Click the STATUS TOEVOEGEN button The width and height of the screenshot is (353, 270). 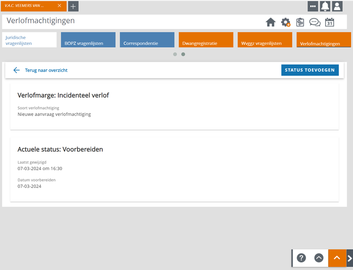[310, 70]
